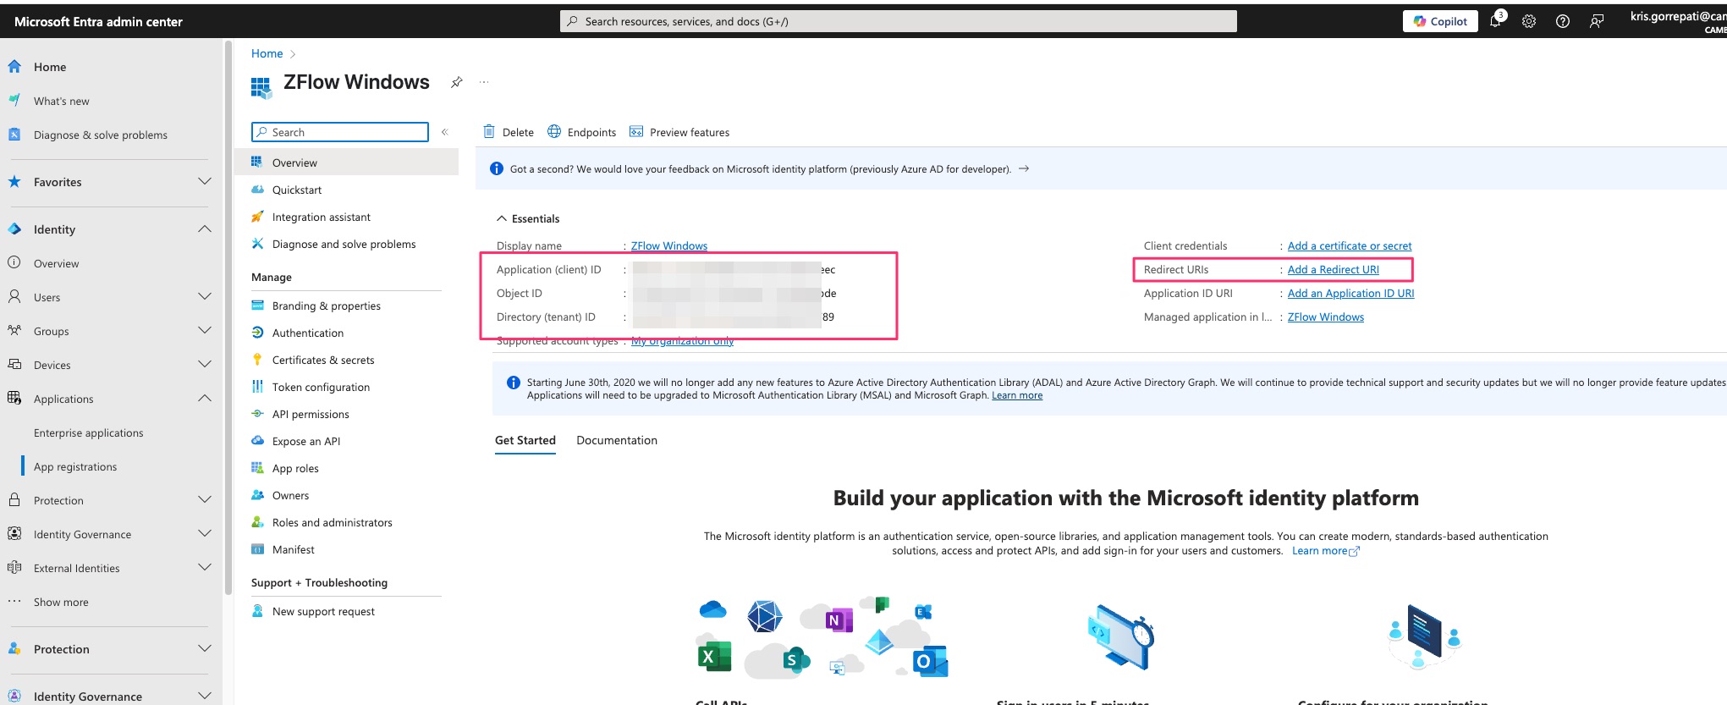Open the managed application ZFlow Windows link

[x=1326, y=317]
